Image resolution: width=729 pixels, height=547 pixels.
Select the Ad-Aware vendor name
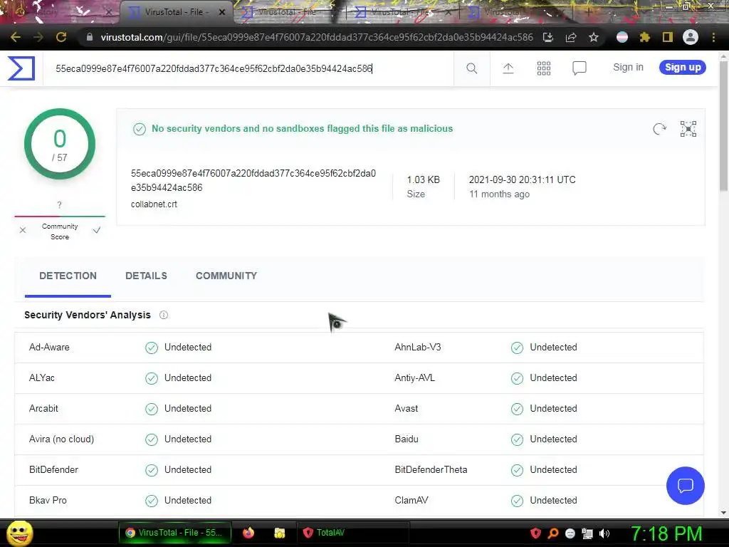(49, 347)
